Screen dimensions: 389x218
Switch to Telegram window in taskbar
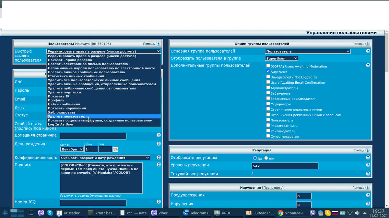pyautogui.click(x=197, y=213)
